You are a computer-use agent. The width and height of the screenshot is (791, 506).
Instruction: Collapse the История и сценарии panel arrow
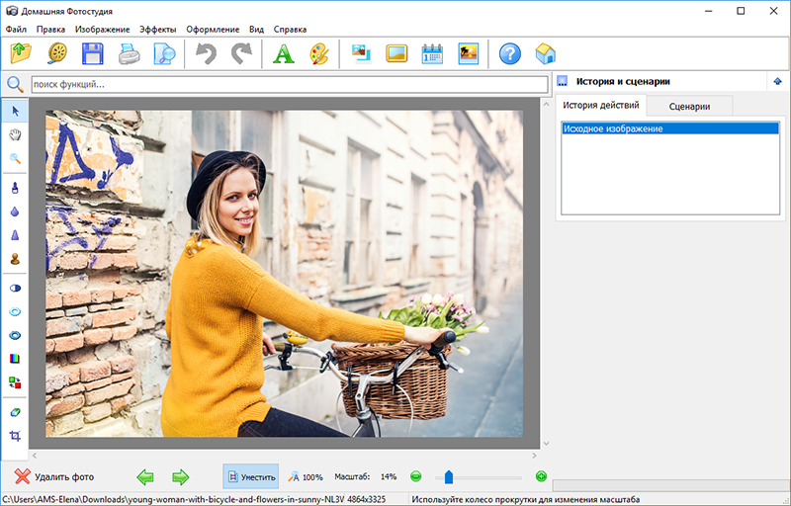(777, 81)
